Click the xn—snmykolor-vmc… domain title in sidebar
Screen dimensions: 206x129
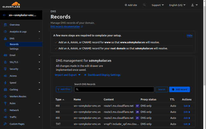click(x=23, y=15)
